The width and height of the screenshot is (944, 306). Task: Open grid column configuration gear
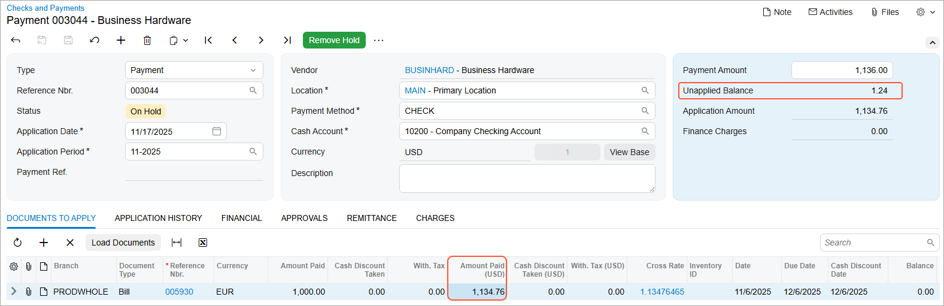(14, 266)
